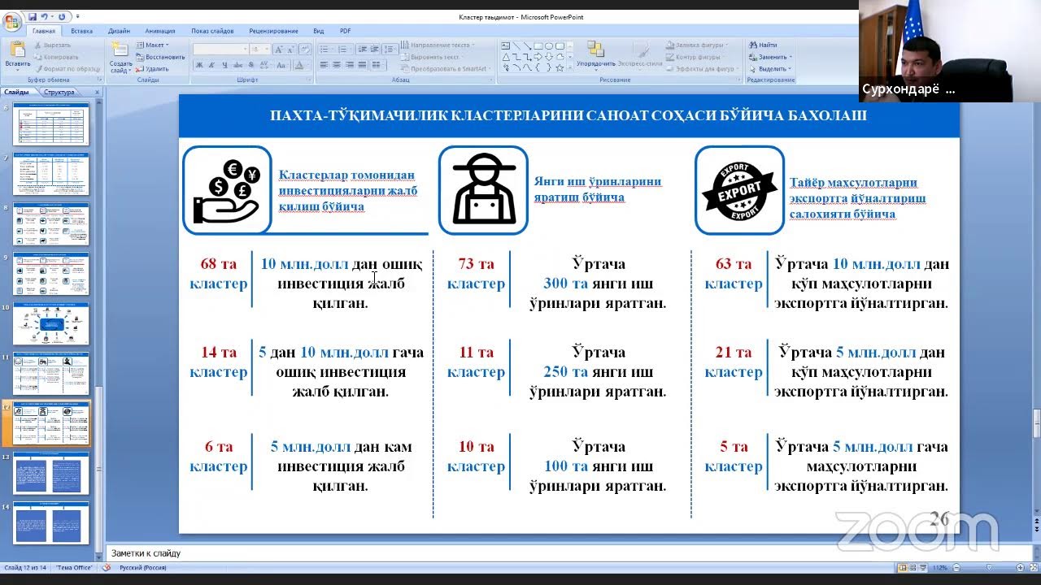Toggle bold (Ж) formatting
The height and width of the screenshot is (585, 1041).
click(199, 65)
